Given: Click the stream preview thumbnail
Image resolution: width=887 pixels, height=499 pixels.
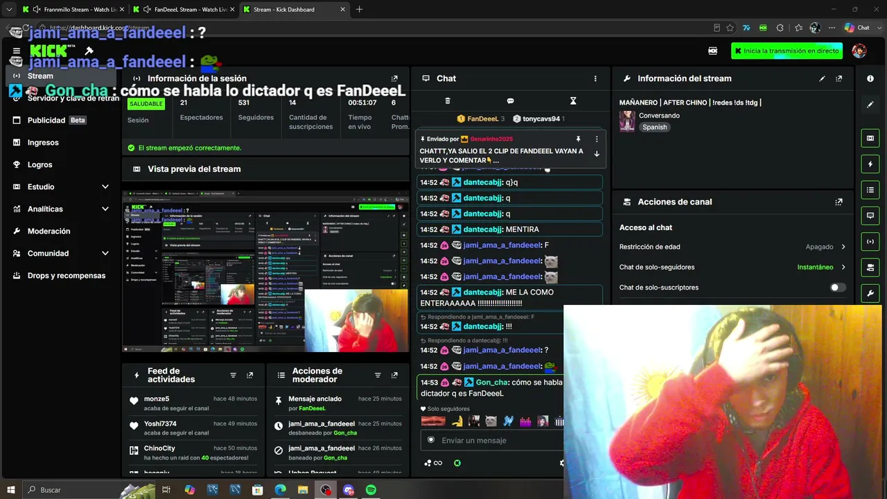Looking at the screenshot, I should 266,271.
